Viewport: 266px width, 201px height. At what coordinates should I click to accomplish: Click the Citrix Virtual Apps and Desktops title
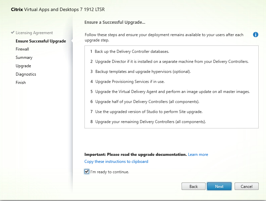(58, 9)
